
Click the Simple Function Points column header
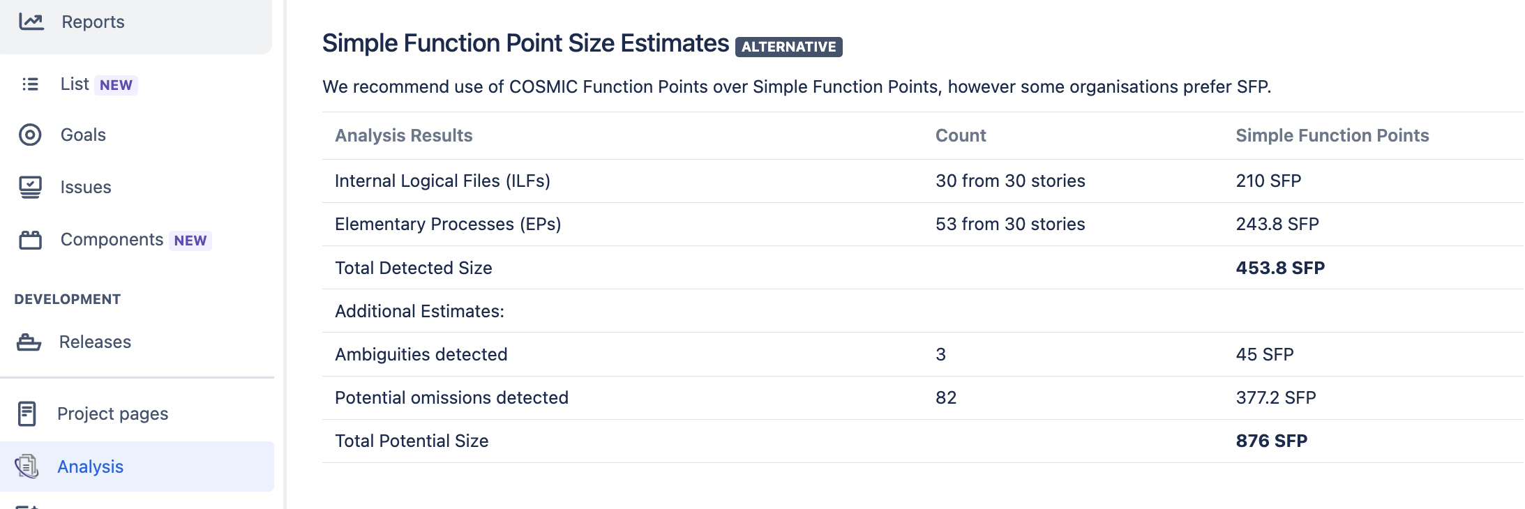pyautogui.click(x=1332, y=135)
